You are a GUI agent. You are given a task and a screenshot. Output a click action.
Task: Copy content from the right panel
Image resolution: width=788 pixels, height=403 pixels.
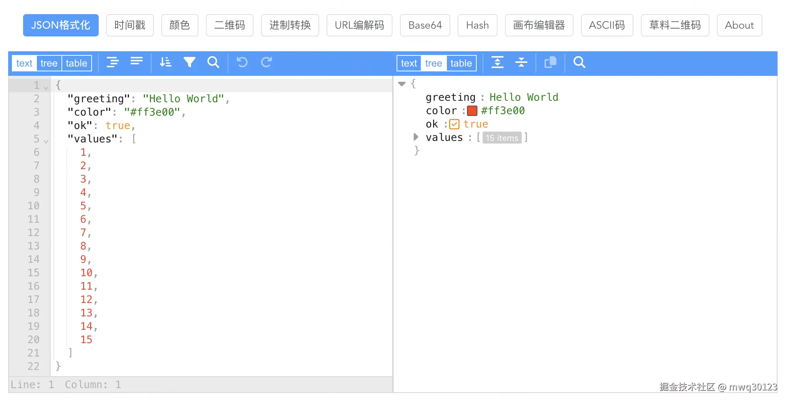550,62
